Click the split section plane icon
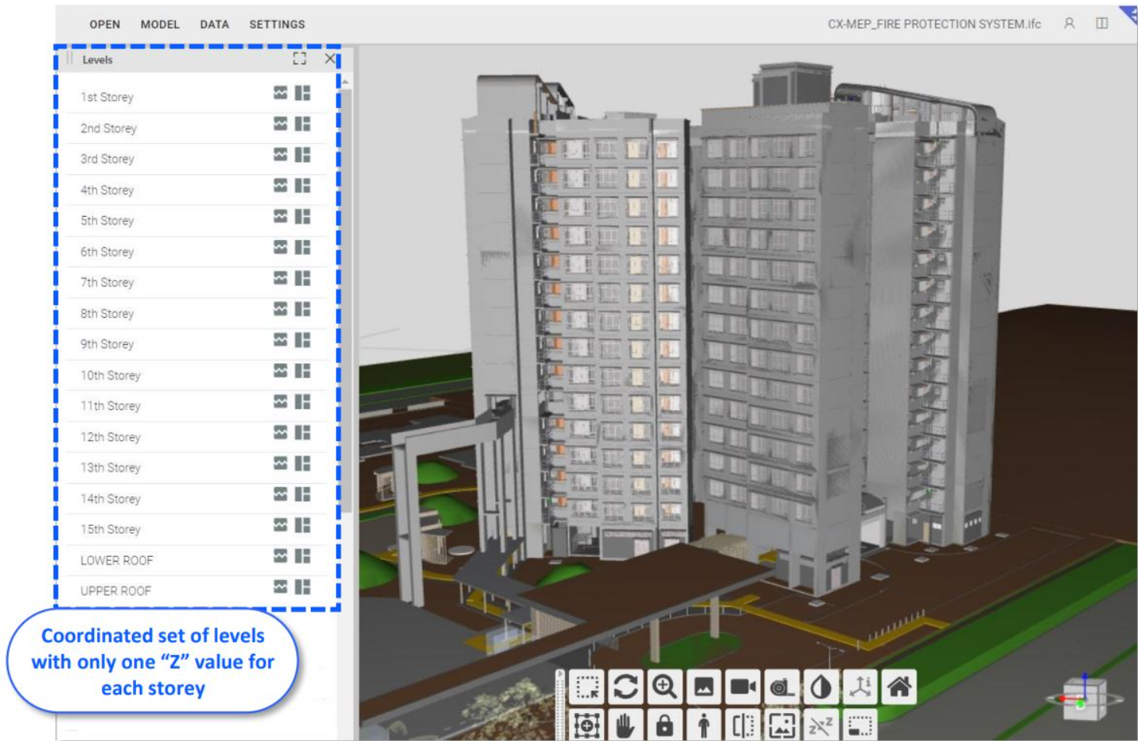Image resolution: width=1138 pixels, height=741 pixels. coord(742,725)
